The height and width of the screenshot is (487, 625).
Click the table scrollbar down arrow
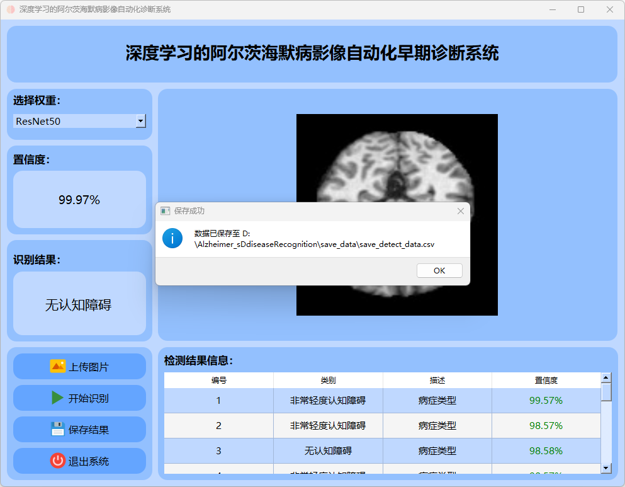point(606,467)
